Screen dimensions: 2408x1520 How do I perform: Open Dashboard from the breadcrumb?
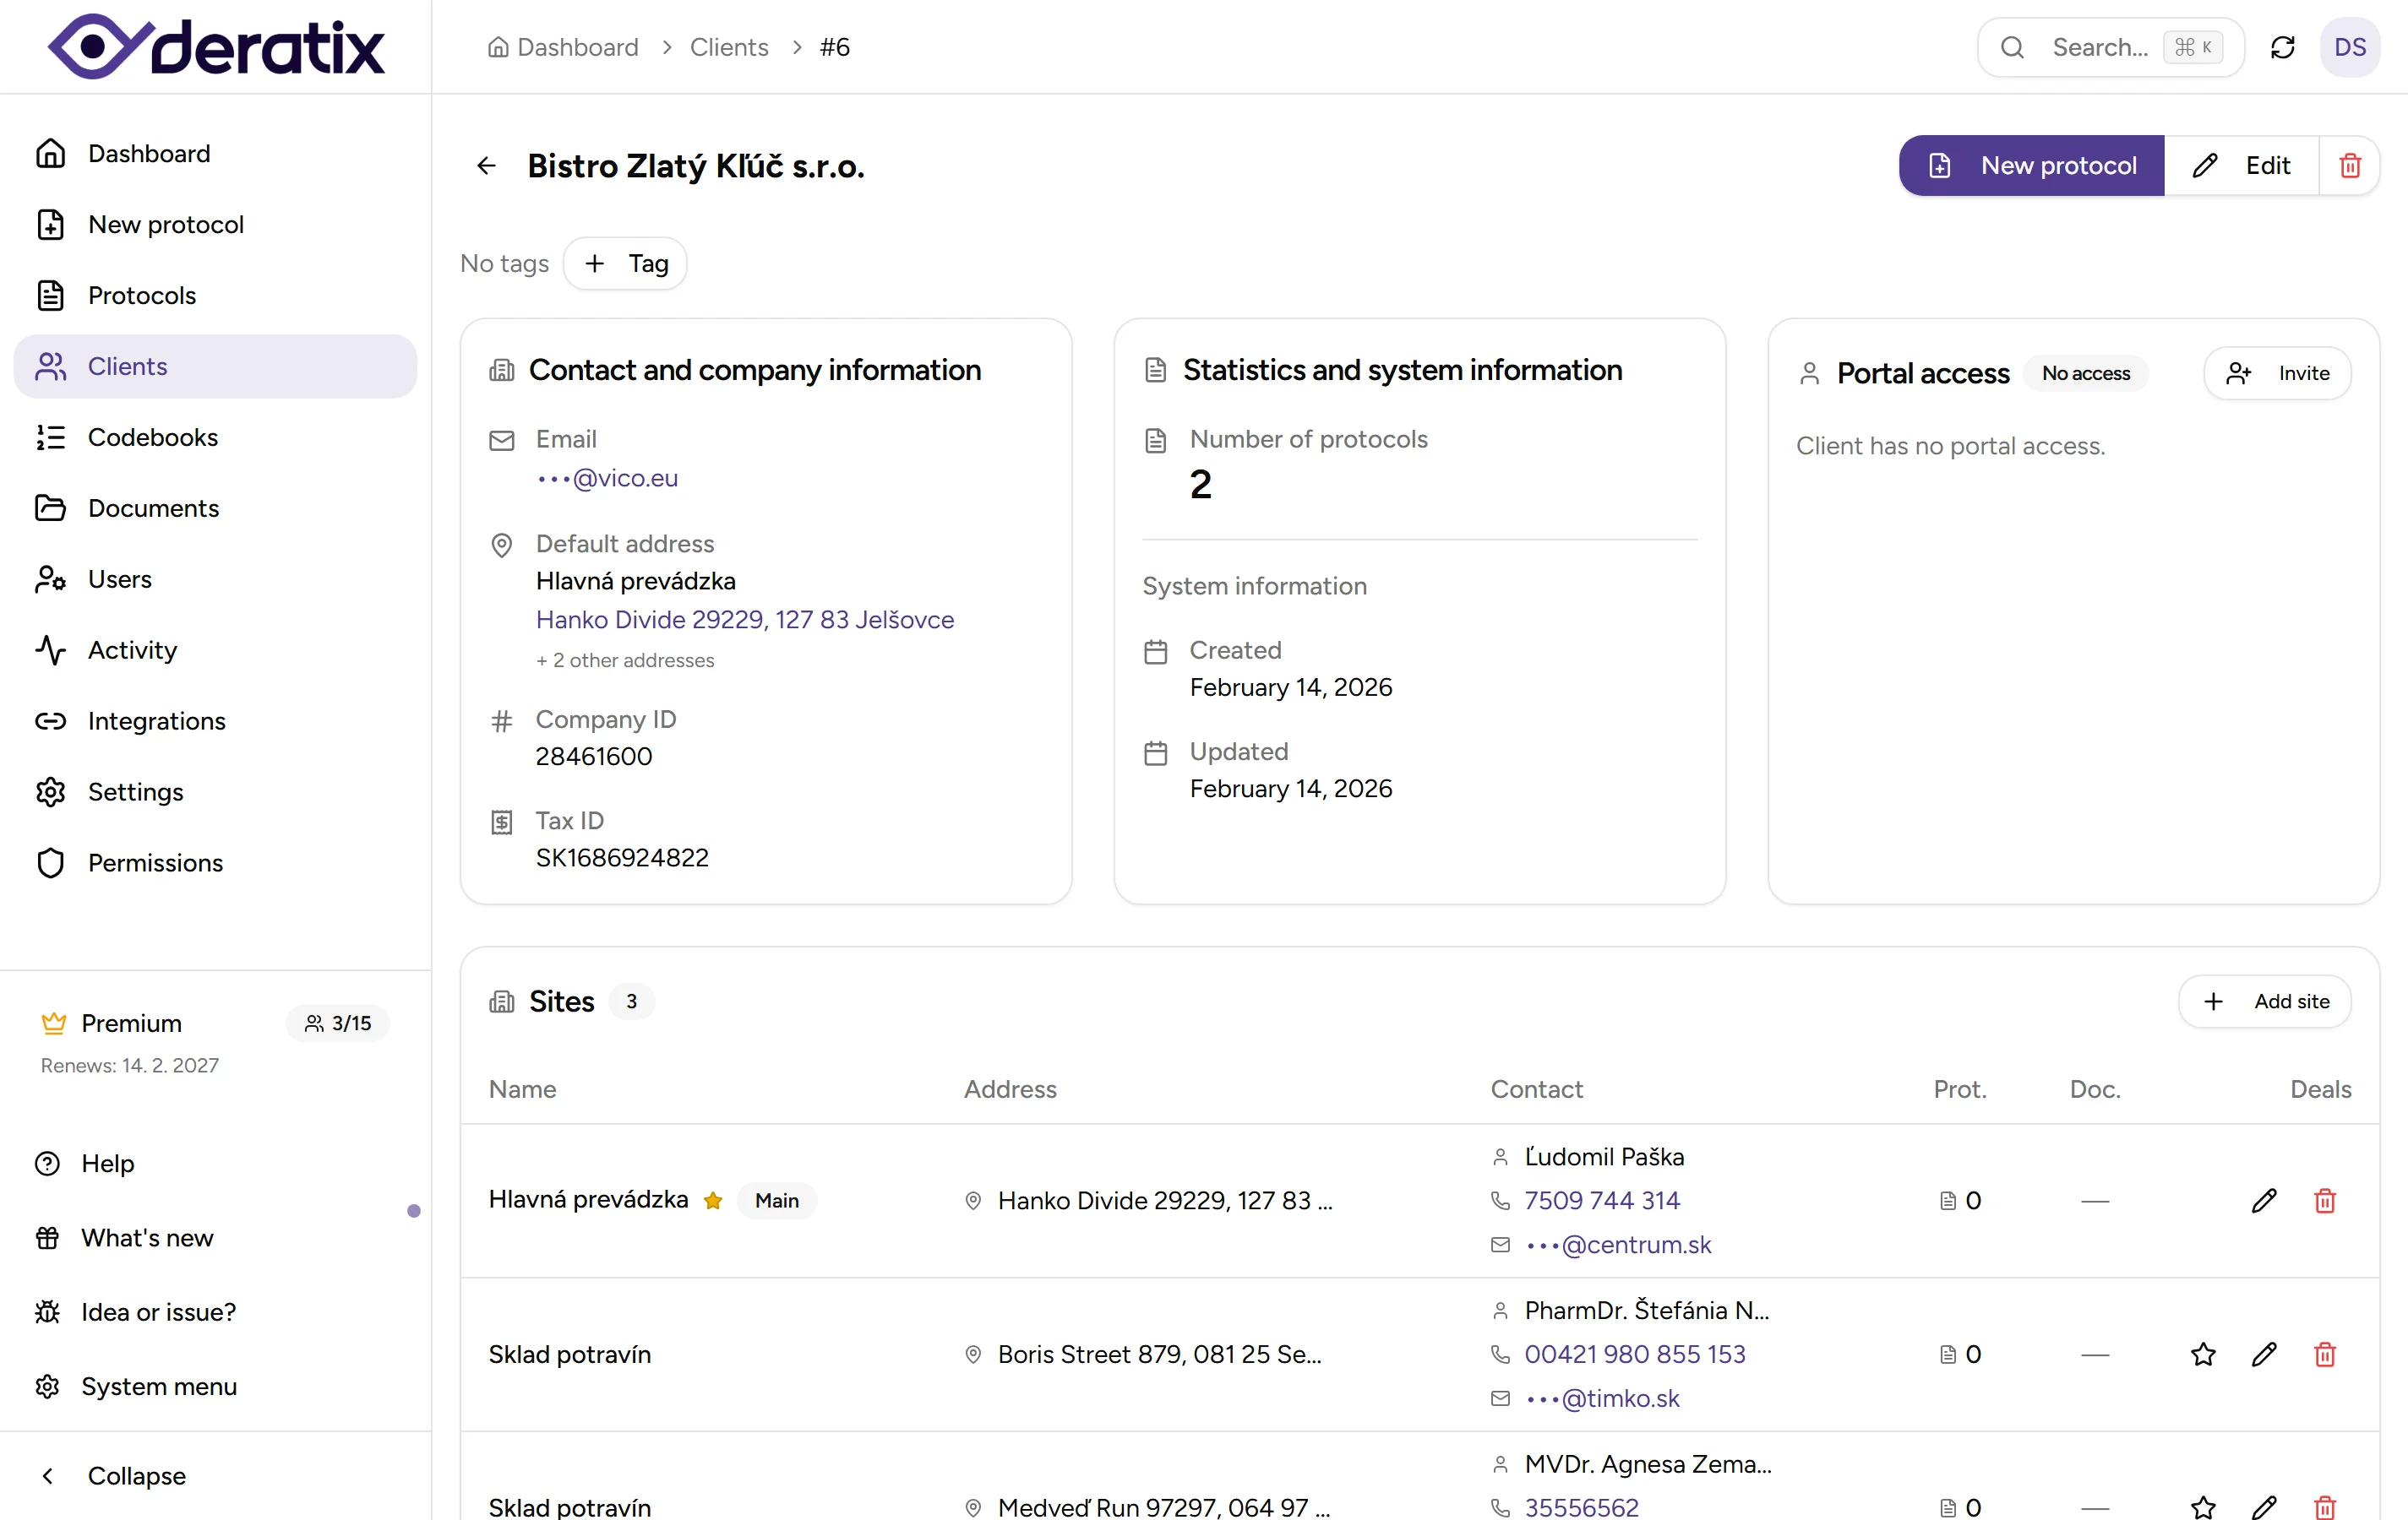pos(577,47)
